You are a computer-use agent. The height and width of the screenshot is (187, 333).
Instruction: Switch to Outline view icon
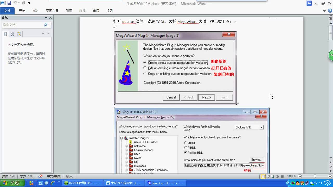click(x=277, y=176)
